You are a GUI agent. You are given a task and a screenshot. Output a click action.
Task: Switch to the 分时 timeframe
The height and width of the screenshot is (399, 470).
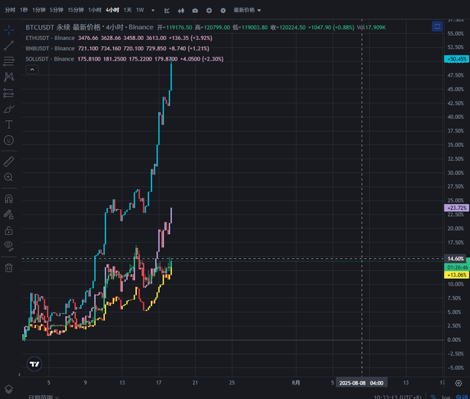[10, 10]
